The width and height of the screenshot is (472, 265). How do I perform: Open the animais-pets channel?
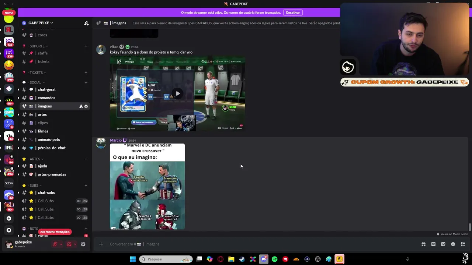coord(55,139)
